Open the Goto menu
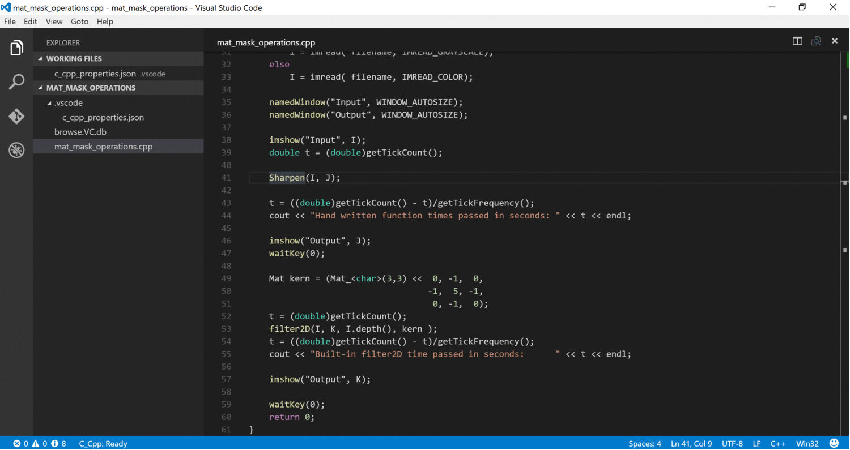 pos(79,22)
